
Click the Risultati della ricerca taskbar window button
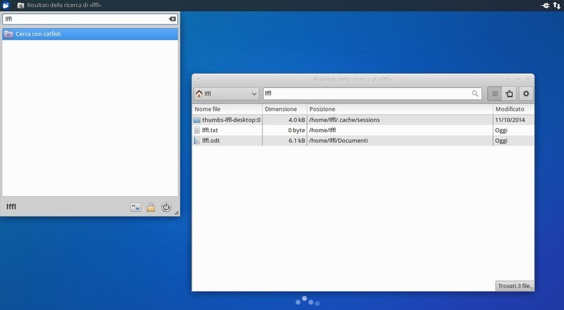(59, 5)
